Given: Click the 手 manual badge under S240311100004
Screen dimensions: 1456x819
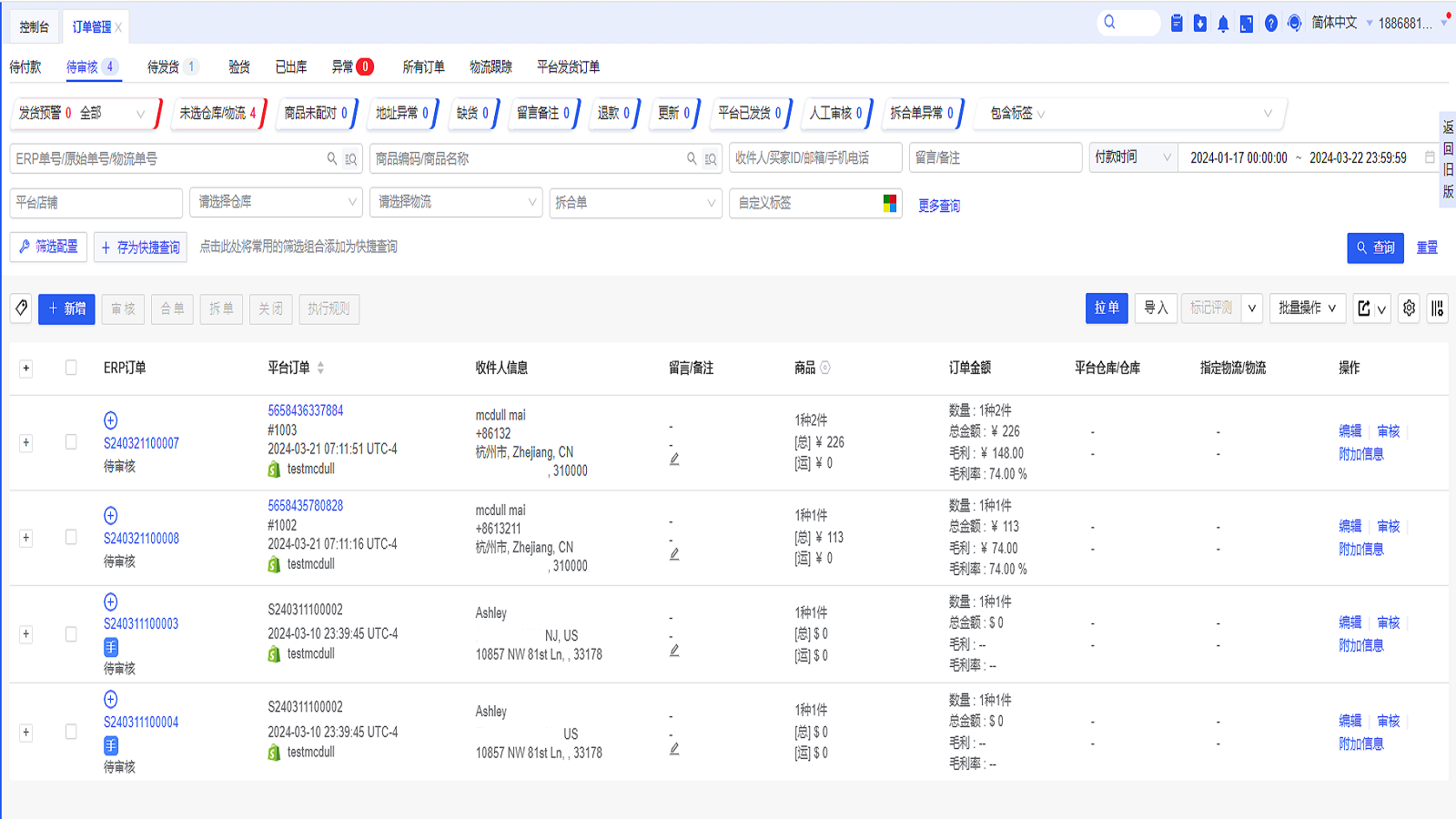Looking at the screenshot, I should (x=110, y=746).
